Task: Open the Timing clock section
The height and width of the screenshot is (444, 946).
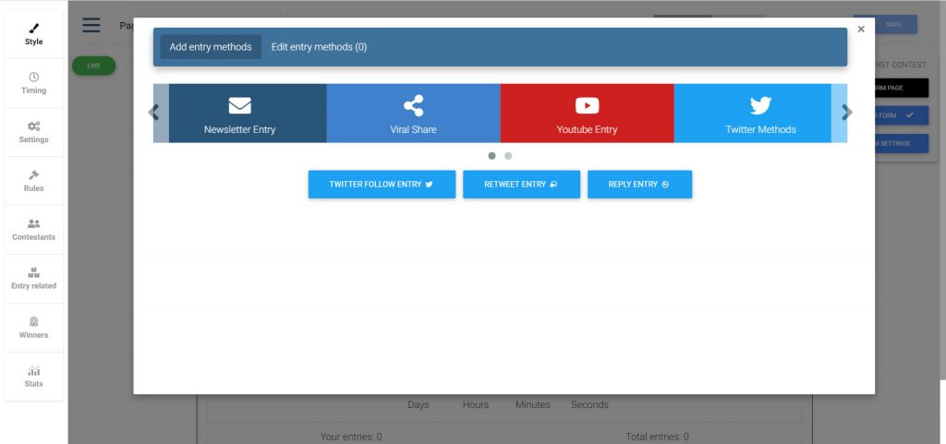Action: [x=33, y=84]
